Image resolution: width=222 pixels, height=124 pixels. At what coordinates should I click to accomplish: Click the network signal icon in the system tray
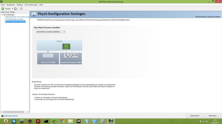pos(204,121)
